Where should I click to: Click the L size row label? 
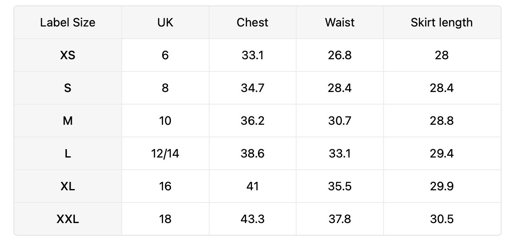click(68, 153)
